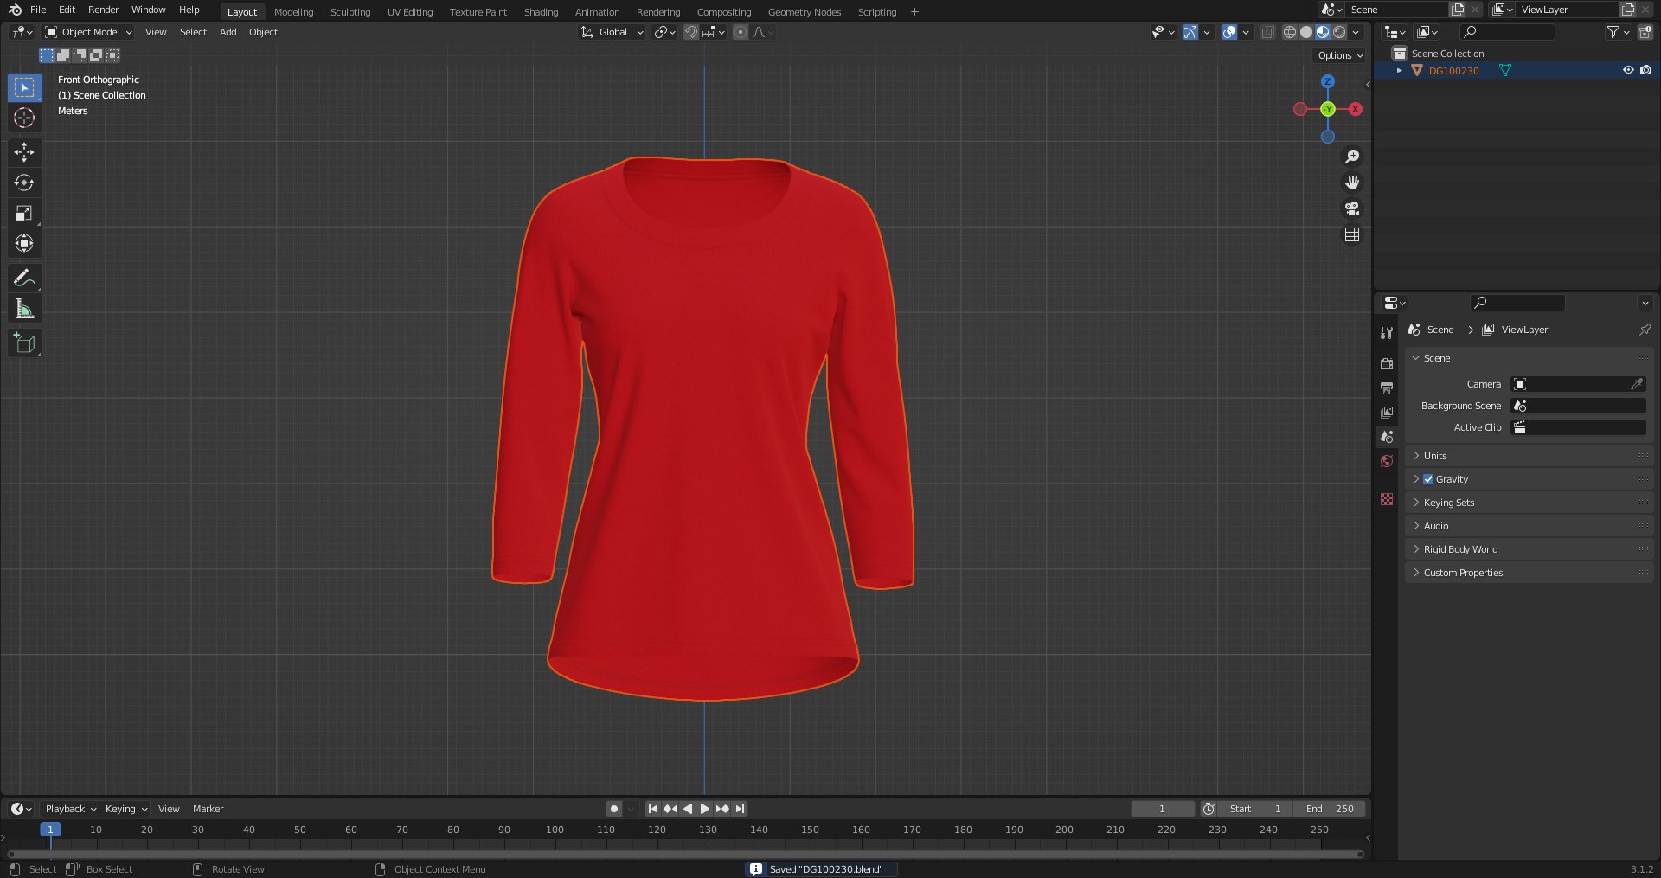The width and height of the screenshot is (1661, 878).
Task: Hide DG100230 in viewport with eye icon
Action: [x=1628, y=70]
